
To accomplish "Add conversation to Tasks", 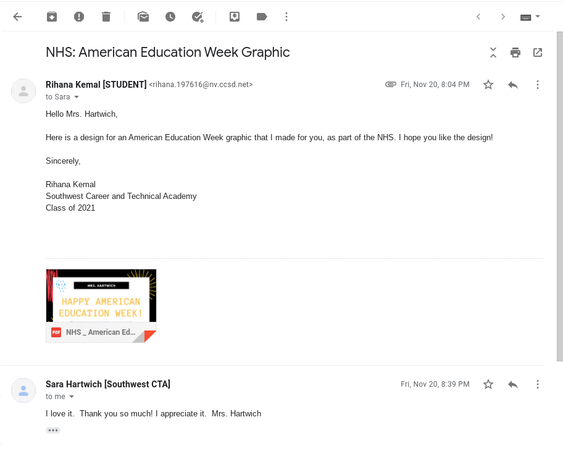I will 198,17.
